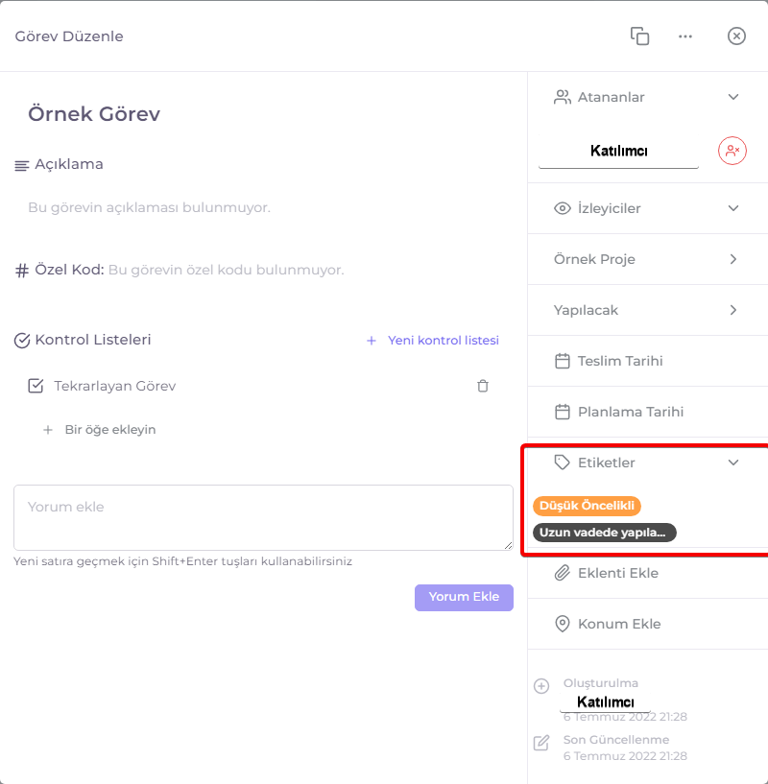The height and width of the screenshot is (784, 768).
Task: Click the İzleyiciler eye icon
Action: click(x=563, y=208)
